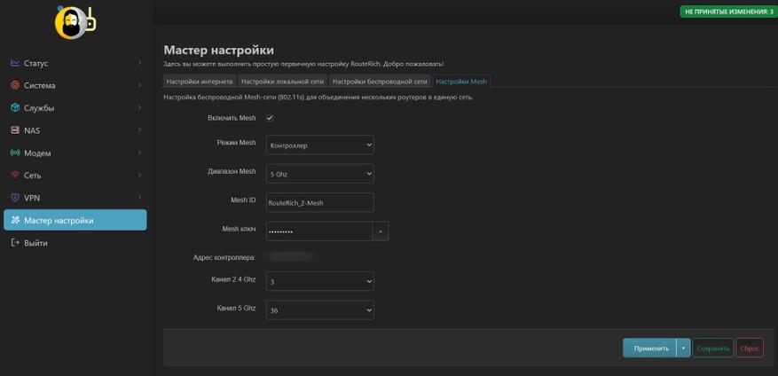Click the NAS storage icon
Image resolution: width=778 pixels, height=376 pixels.
[15, 130]
